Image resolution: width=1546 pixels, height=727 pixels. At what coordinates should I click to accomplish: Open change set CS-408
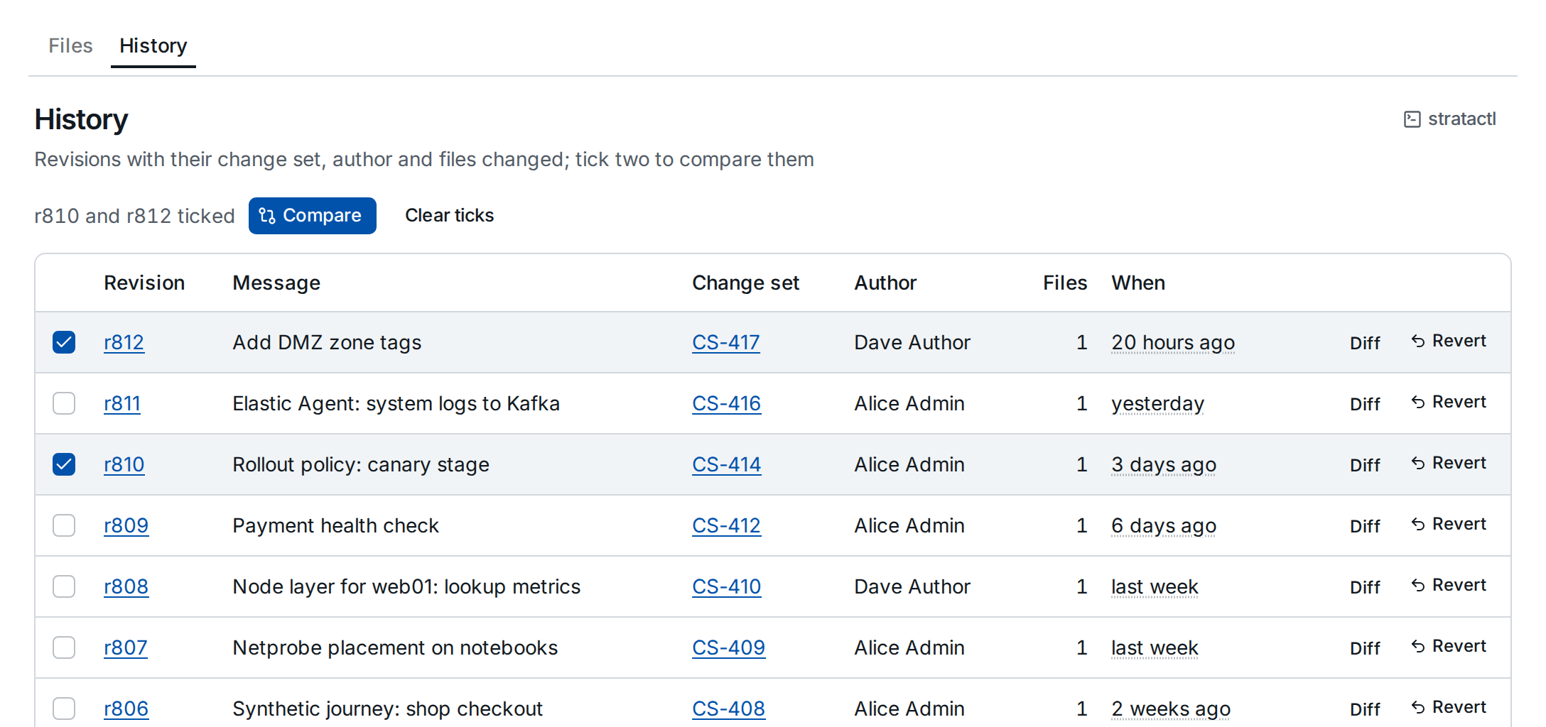tap(728, 709)
